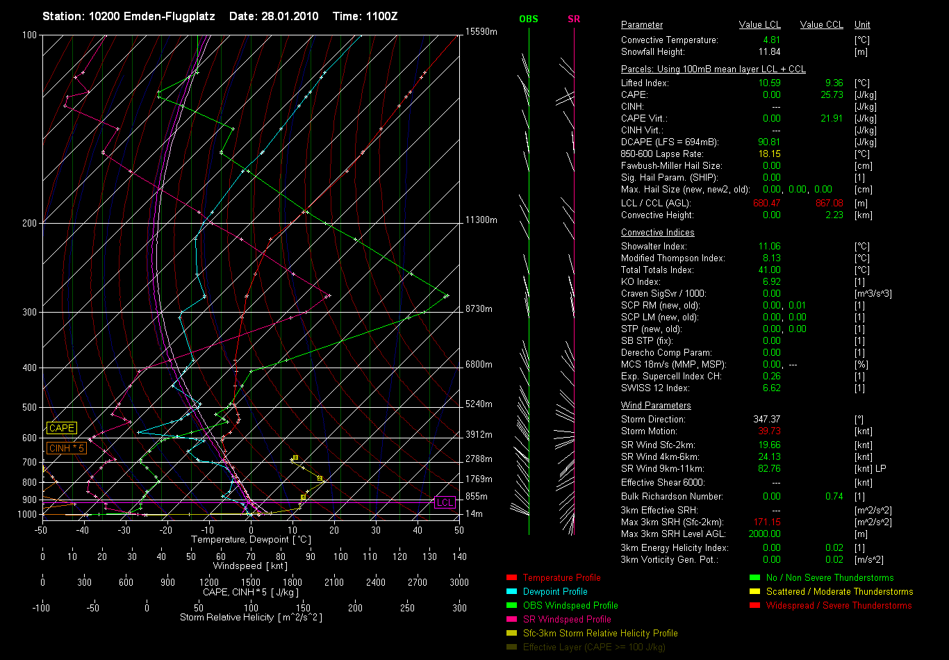Click the red Temperature Profile legend swatch
Viewport: 949px width, 660px height.
tap(512, 577)
